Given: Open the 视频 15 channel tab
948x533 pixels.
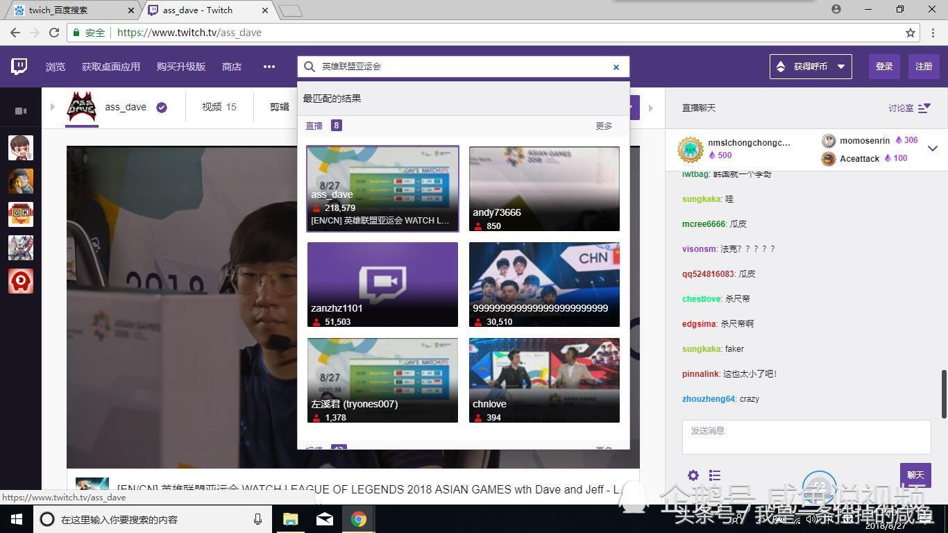Looking at the screenshot, I should pyautogui.click(x=219, y=107).
